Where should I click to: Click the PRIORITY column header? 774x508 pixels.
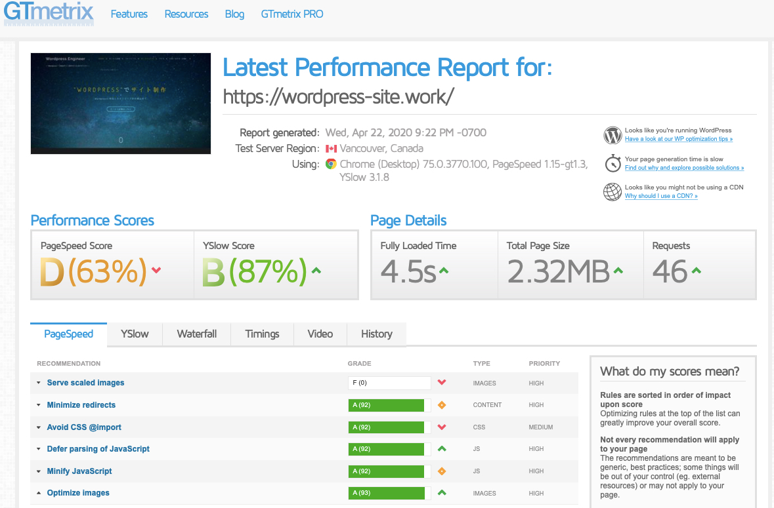tap(544, 364)
